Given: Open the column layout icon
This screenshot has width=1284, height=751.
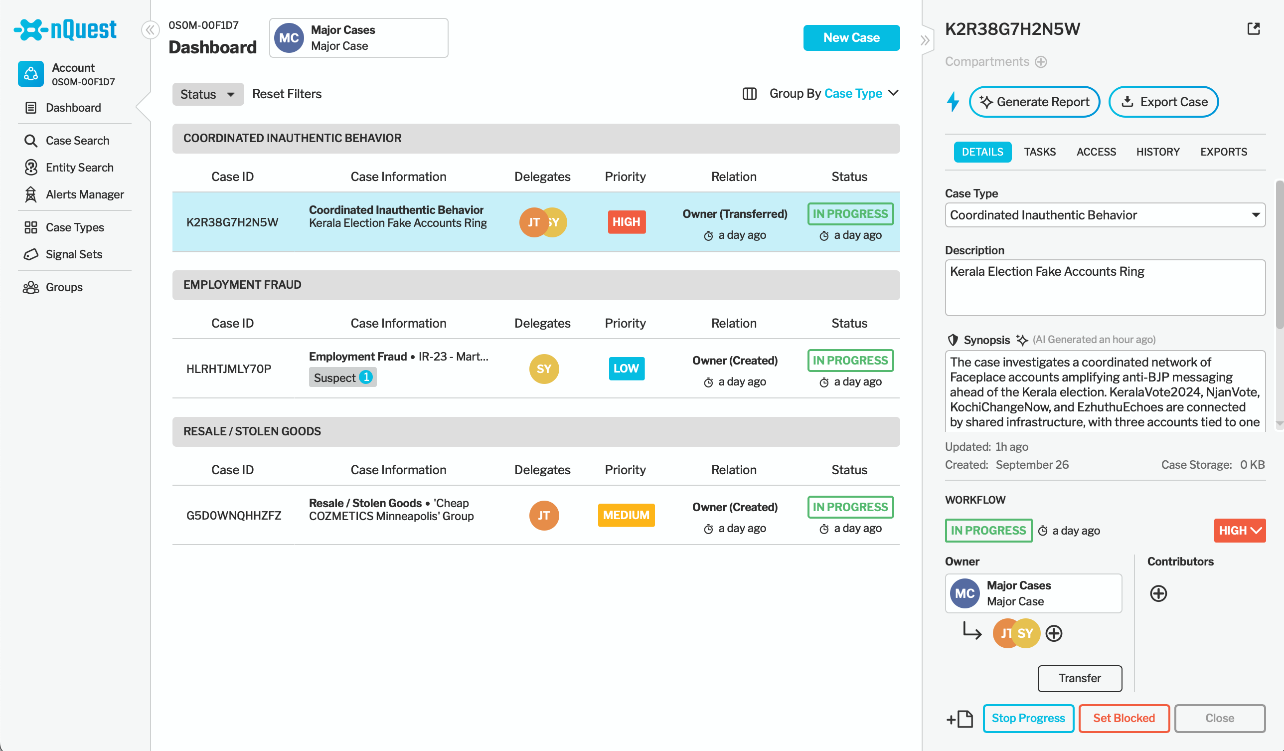Looking at the screenshot, I should [x=749, y=94].
